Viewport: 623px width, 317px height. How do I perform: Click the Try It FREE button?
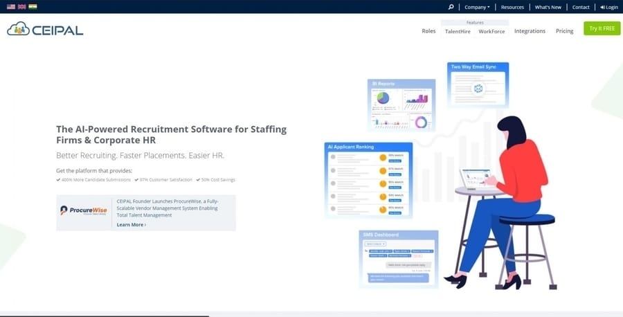point(602,28)
